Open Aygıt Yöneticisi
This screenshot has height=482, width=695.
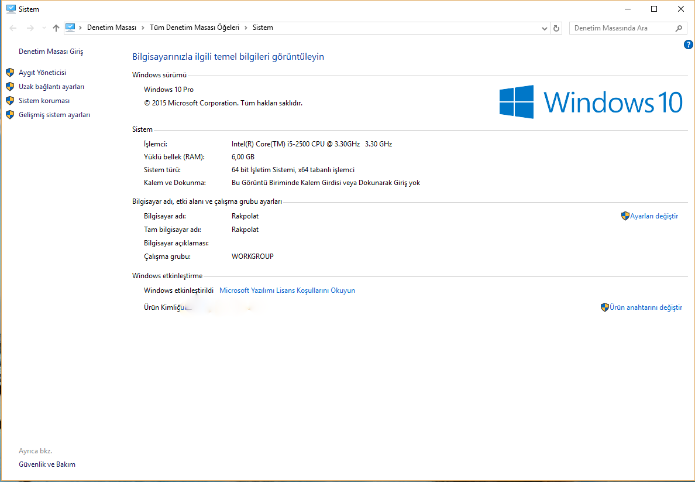point(42,73)
